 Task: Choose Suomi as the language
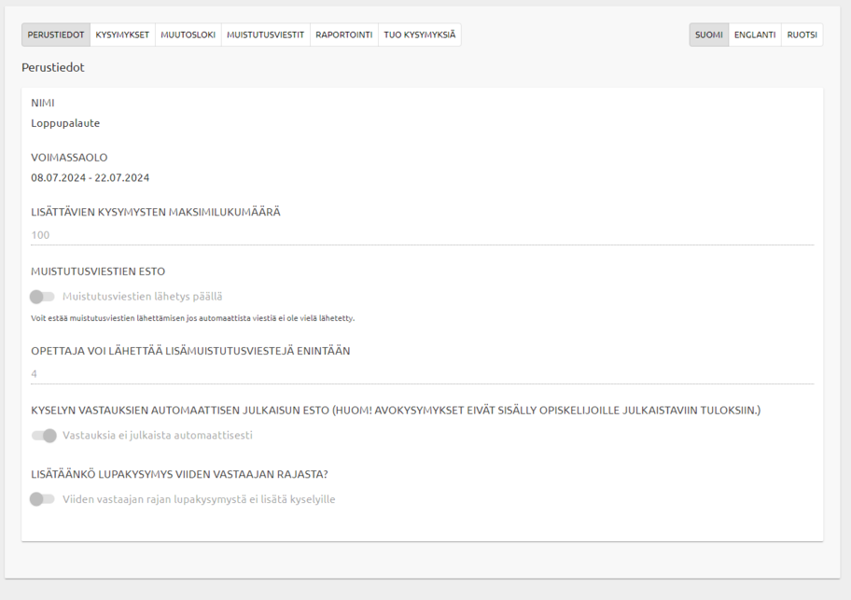click(709, 35)
